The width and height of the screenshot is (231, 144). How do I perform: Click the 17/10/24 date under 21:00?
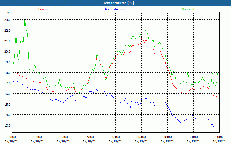coord(193,141)
